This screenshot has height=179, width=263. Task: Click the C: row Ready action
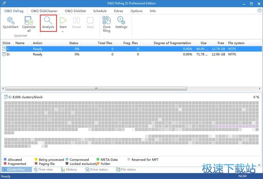(x=38, y=49)
